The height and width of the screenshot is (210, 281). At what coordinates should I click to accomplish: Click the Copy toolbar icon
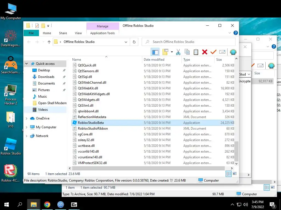click(187, 52)
